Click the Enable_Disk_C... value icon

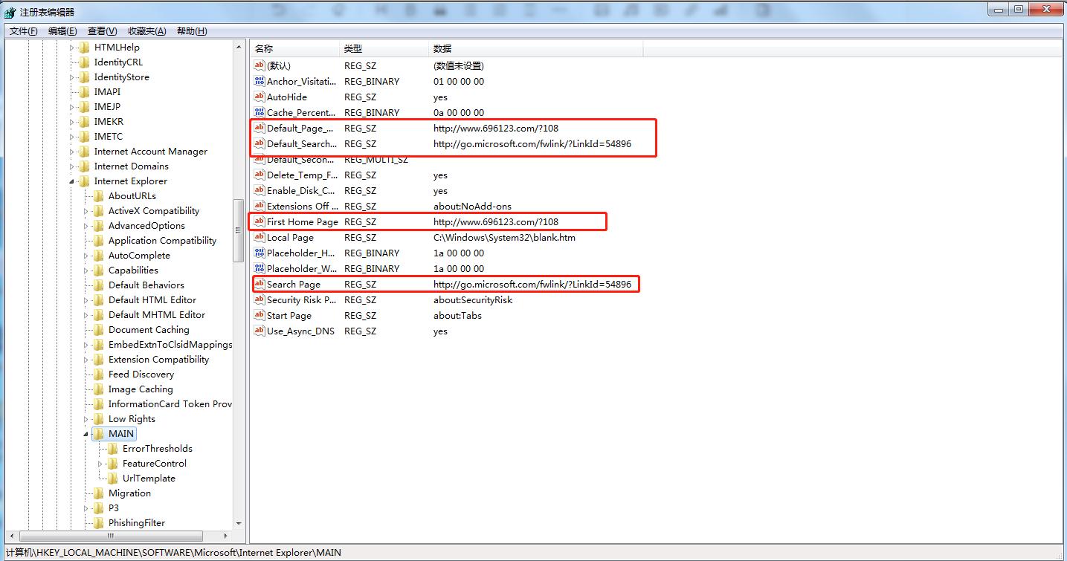click(x=260, y=190)
